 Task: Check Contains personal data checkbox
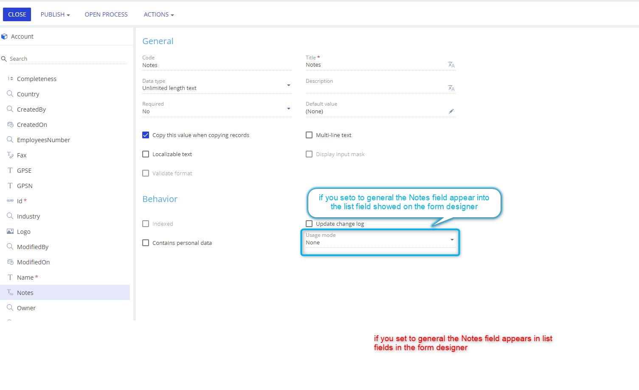click(146, 243)
